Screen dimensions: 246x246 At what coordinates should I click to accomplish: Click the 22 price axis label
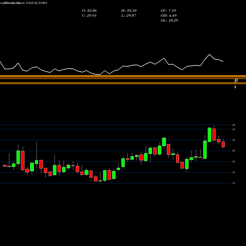(x=234, y=161)
